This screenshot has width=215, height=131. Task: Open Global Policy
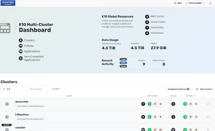click(x=157, y=28)
